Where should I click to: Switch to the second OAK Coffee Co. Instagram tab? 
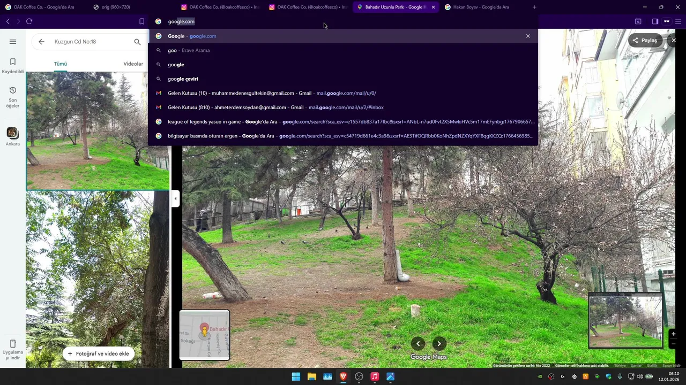[x=308, y=7]
